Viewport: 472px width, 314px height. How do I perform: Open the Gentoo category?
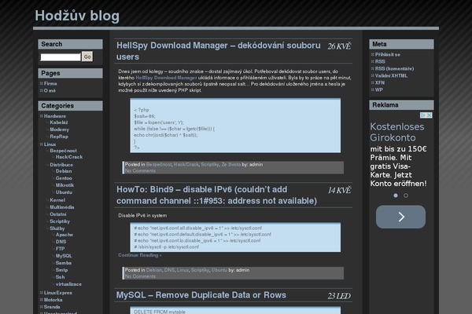[64, 178]
